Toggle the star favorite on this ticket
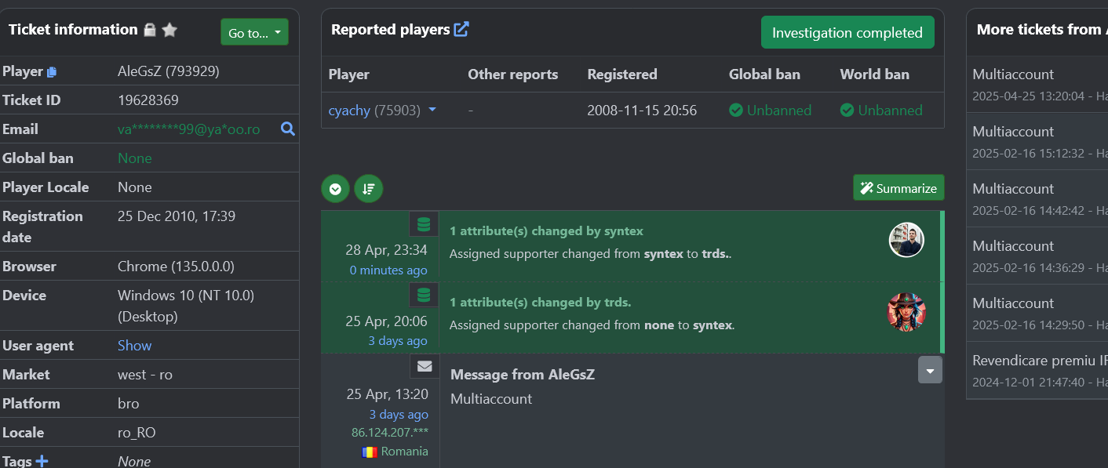 169,30
